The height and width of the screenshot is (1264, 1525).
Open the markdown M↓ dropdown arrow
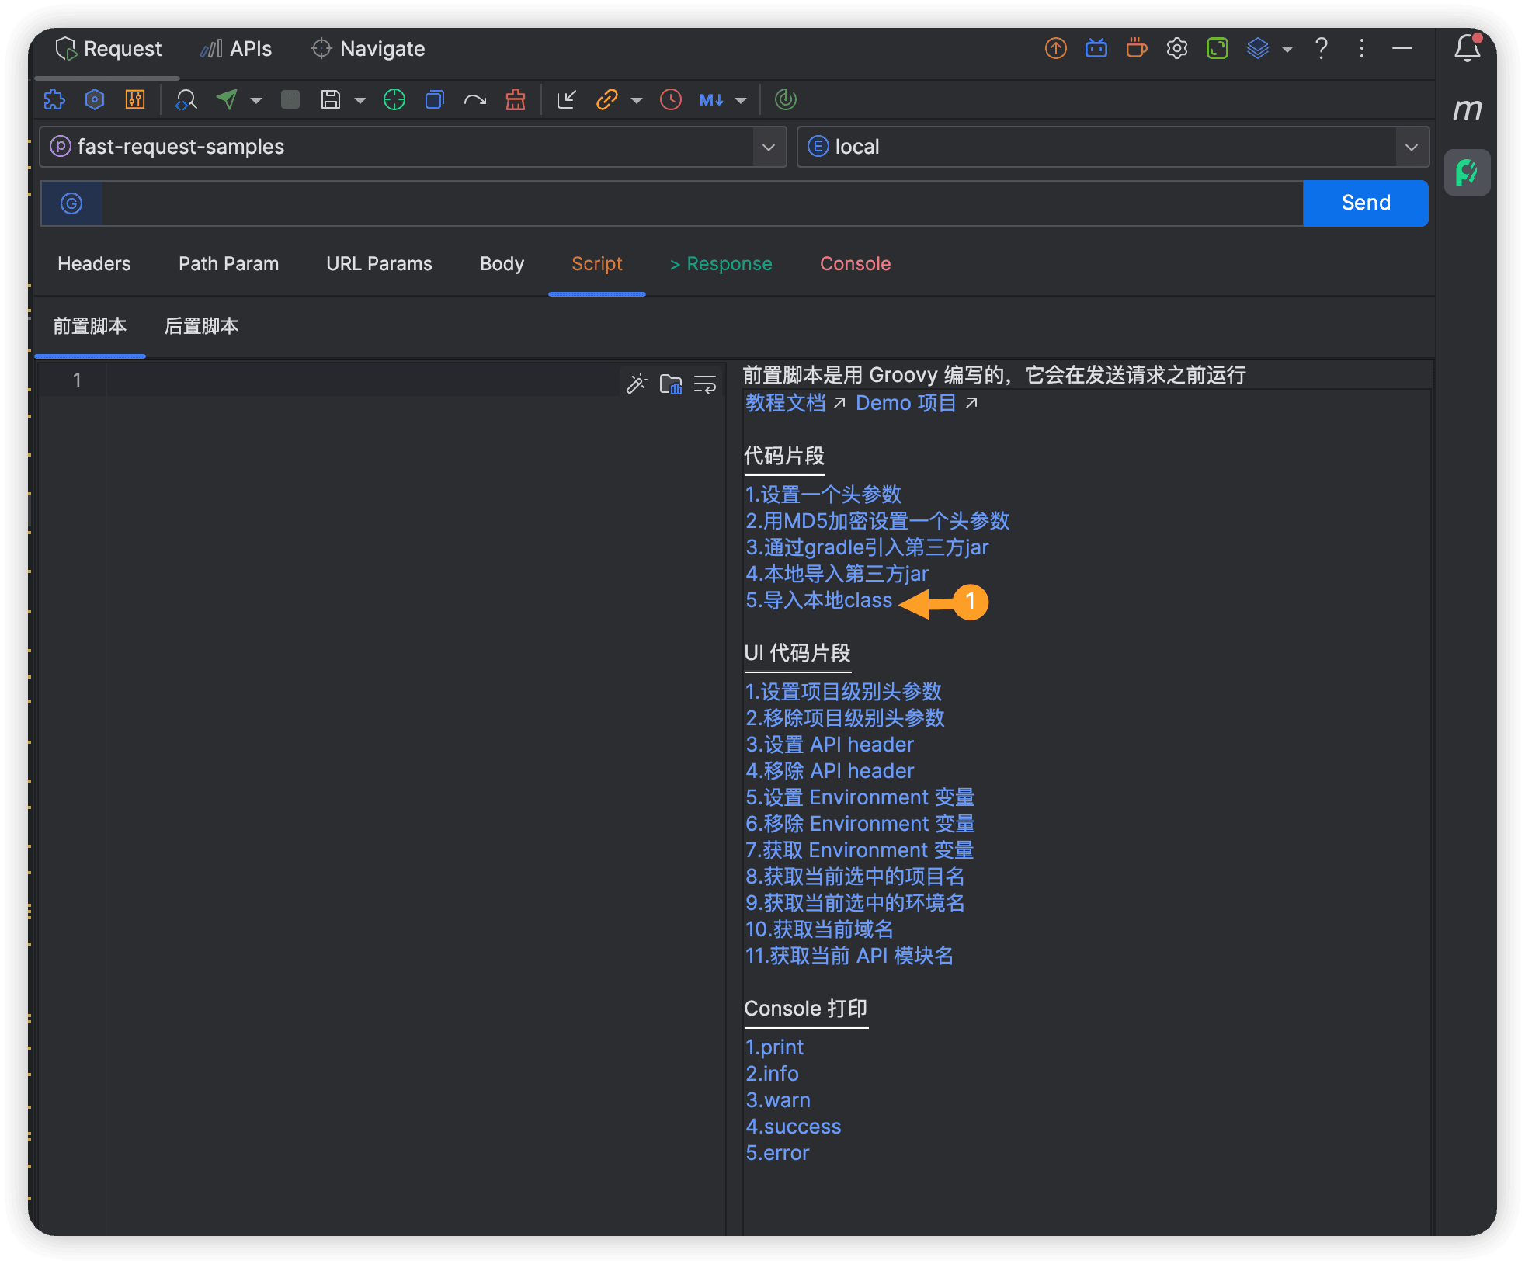pos(741,100)
